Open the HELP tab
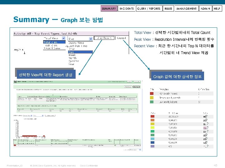Viewport: 225px width, 168px height. pos(217,9)
